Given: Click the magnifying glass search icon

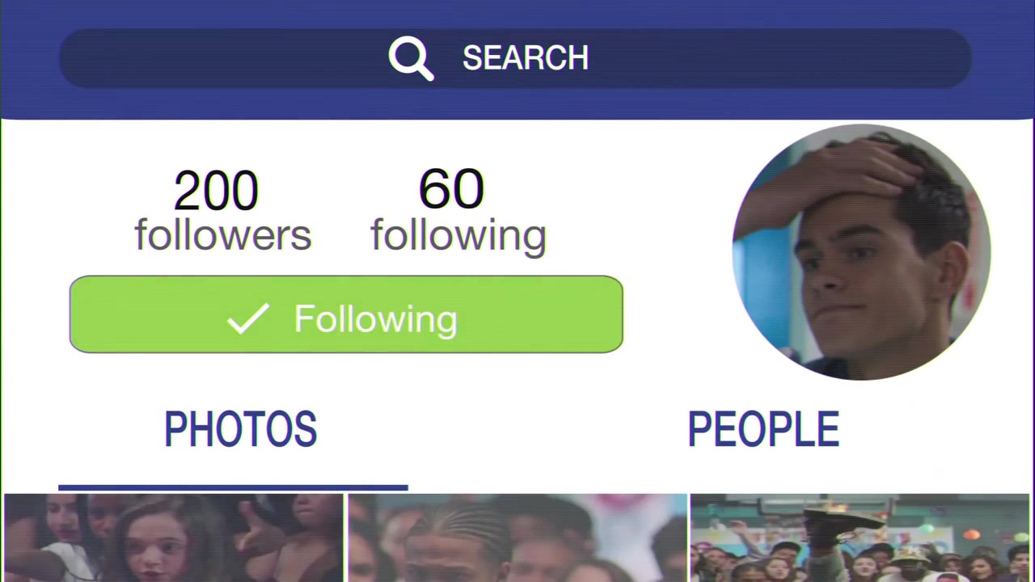Looking at the screenshot, I should [x=411, y=58].
